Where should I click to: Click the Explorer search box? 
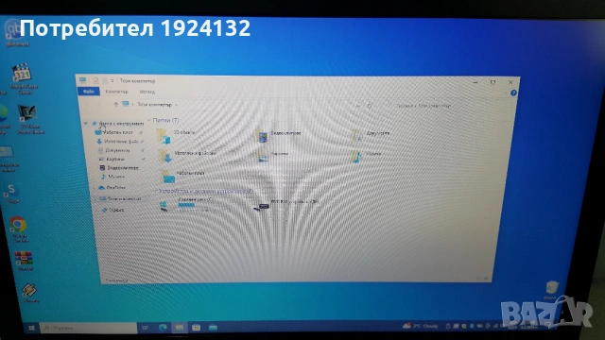(x=424, y=105)
